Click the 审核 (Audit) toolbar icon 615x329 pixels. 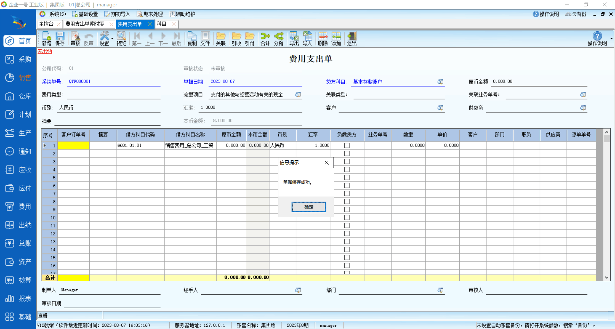[x=75, y=39]
